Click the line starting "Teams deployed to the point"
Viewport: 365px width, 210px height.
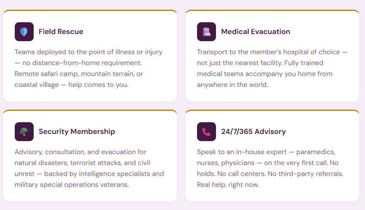[88, 52]
